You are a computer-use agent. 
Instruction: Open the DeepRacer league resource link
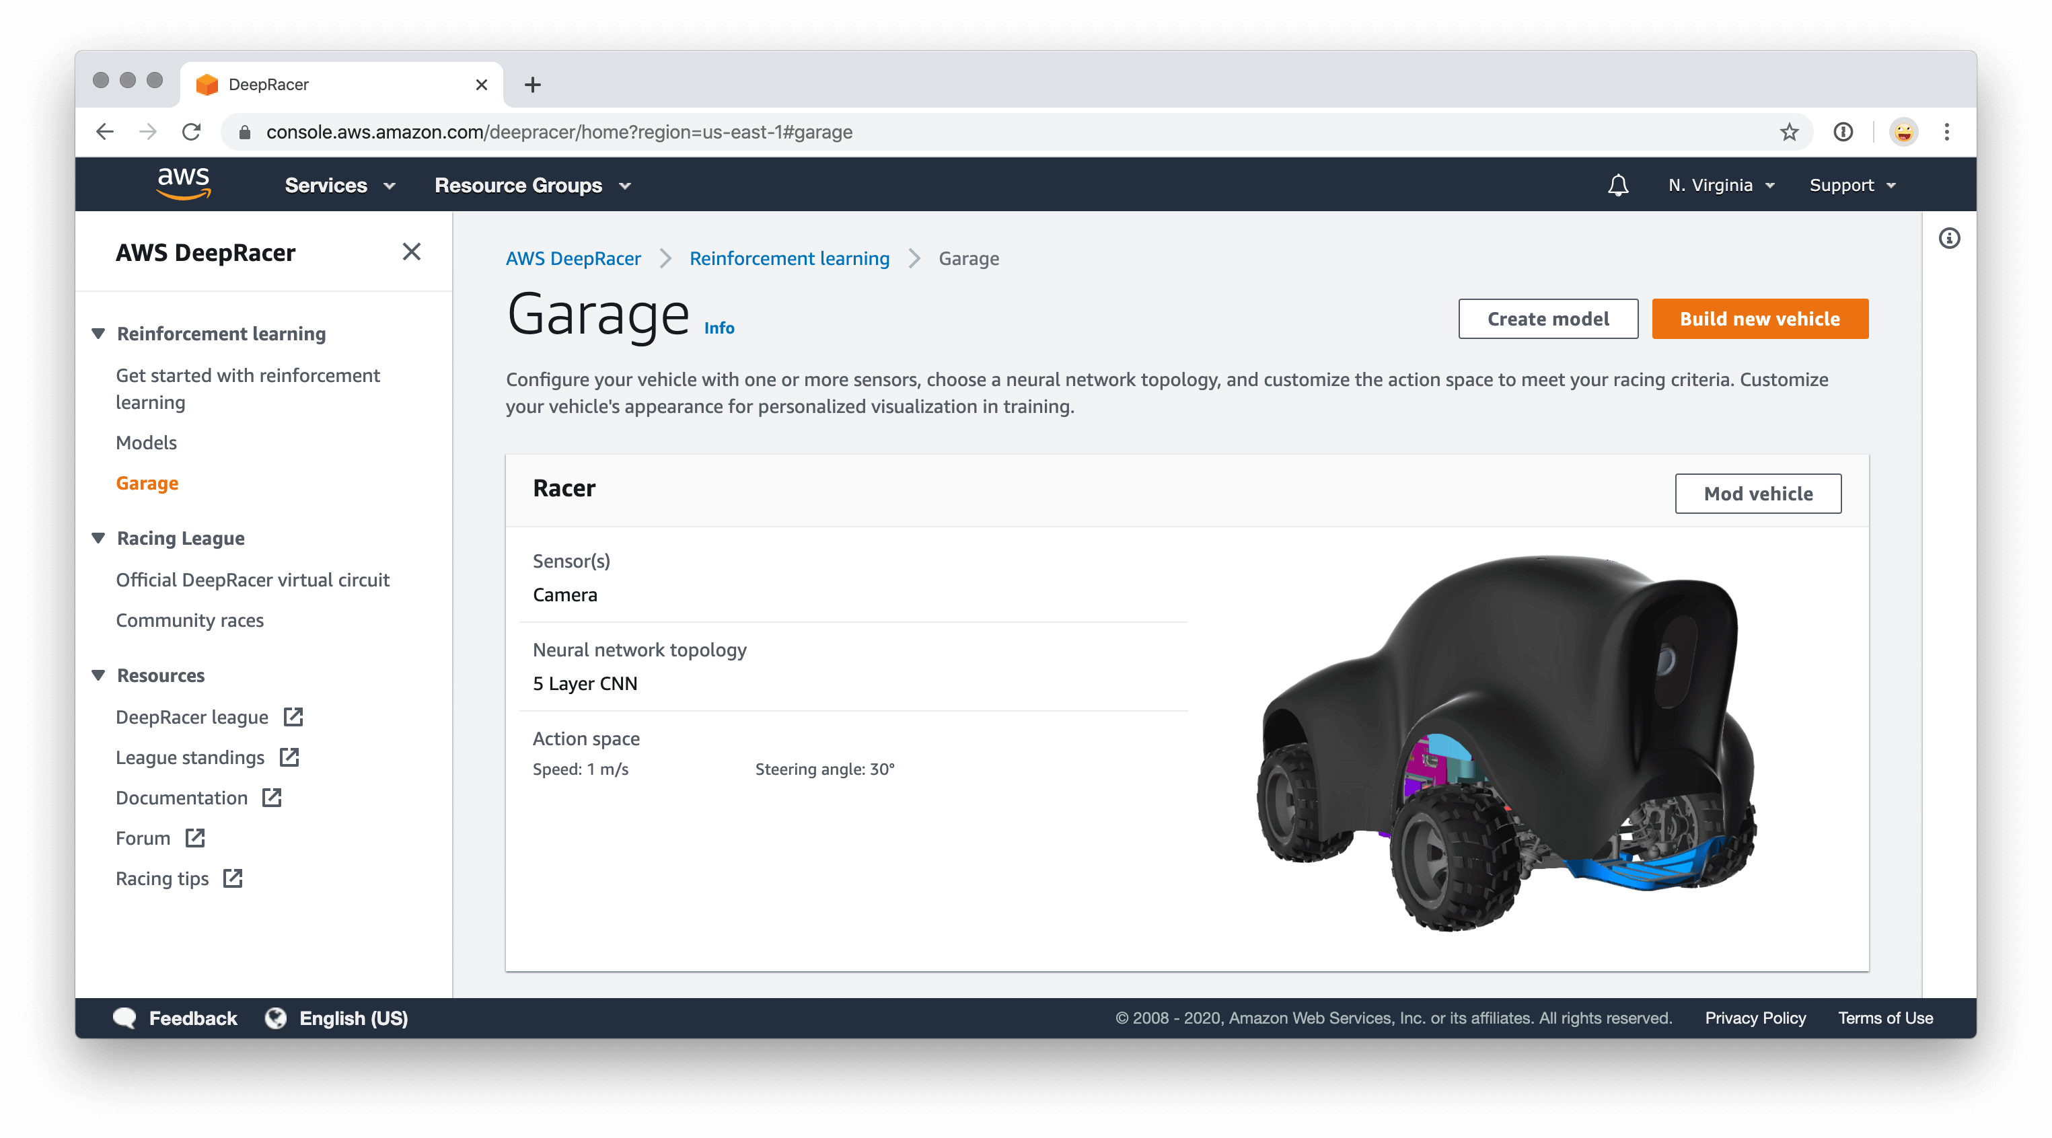192,717
